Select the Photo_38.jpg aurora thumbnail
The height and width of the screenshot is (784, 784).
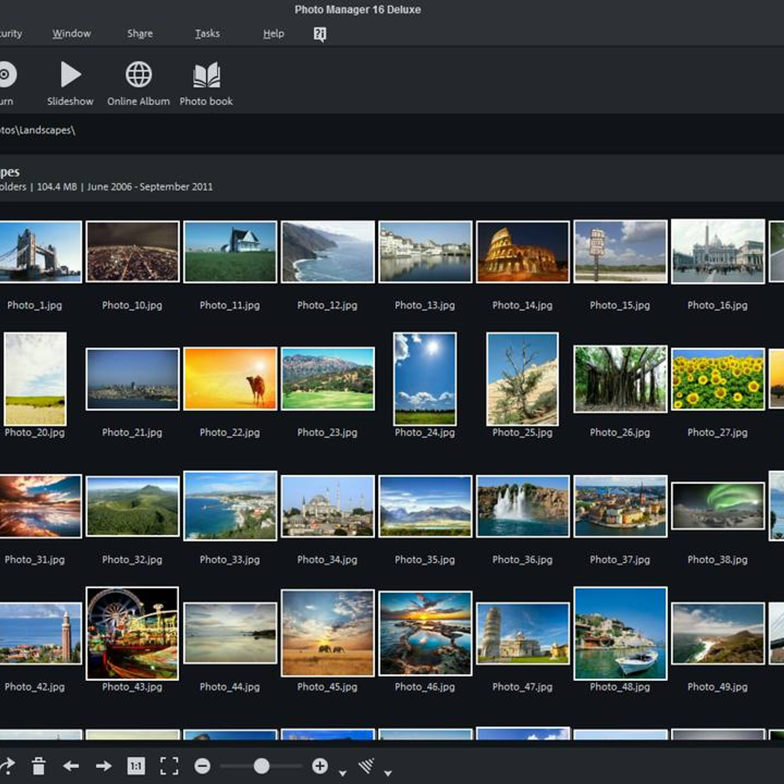coord(718,506)
